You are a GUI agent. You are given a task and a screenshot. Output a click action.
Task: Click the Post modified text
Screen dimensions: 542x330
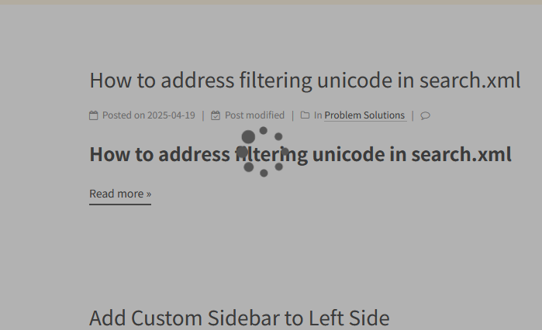254,115
